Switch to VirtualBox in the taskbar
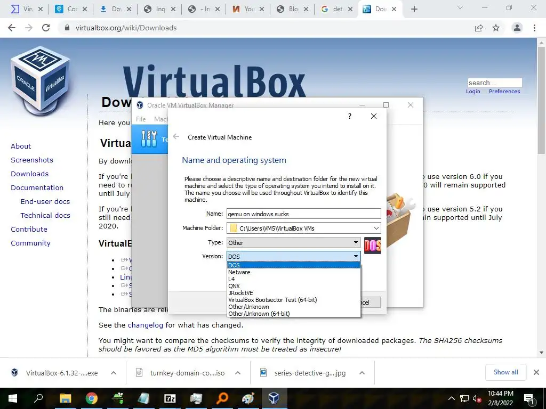 tap(274, 398)
